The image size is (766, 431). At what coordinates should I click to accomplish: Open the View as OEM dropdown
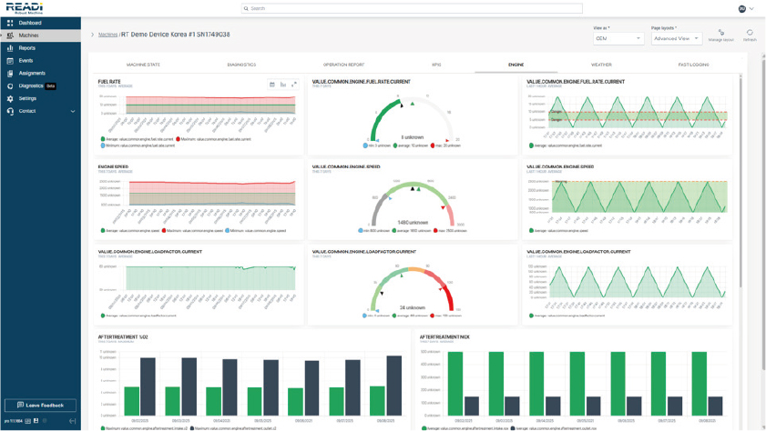pos(618,38)
